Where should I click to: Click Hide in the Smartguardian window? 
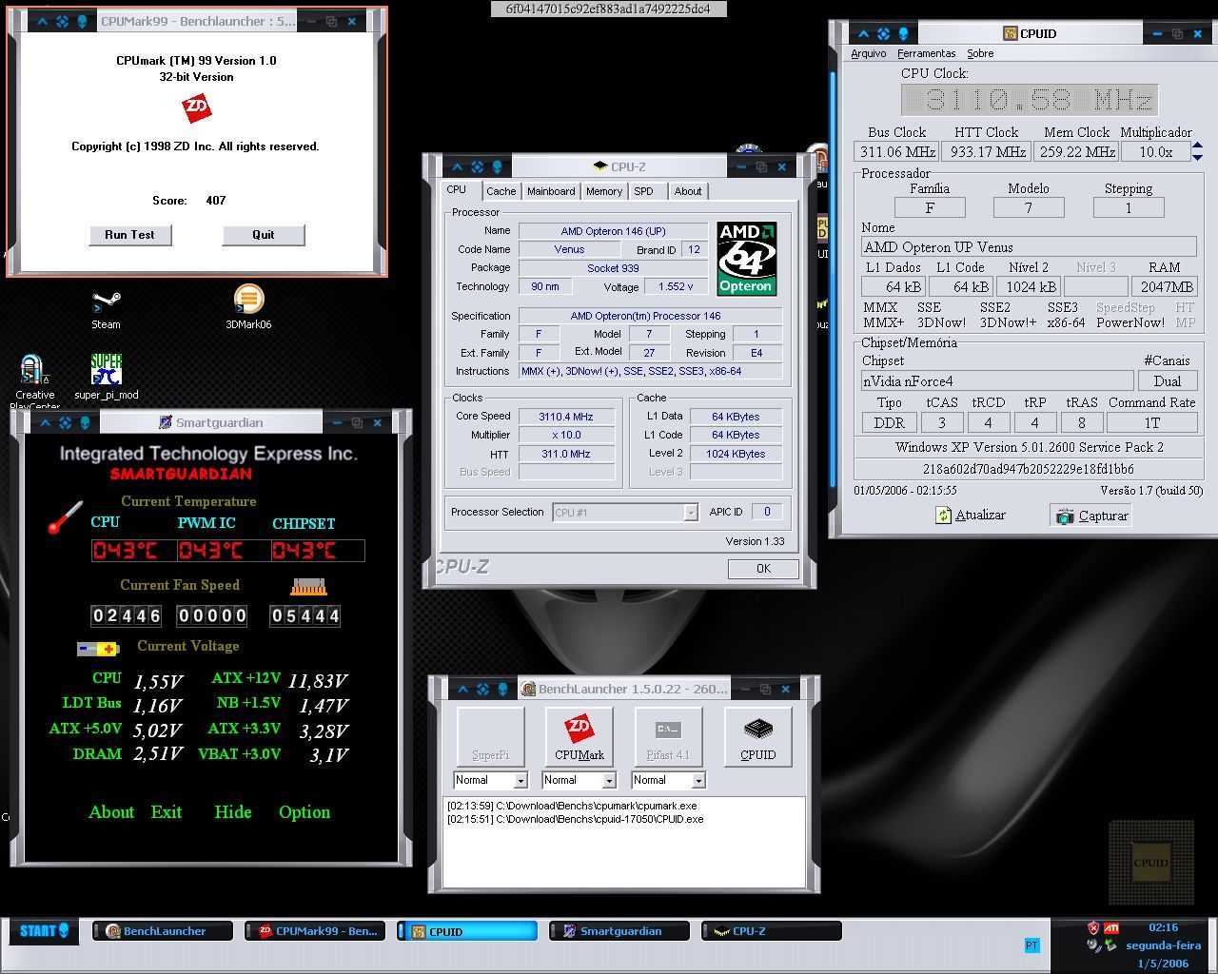[x=233, y=811]
